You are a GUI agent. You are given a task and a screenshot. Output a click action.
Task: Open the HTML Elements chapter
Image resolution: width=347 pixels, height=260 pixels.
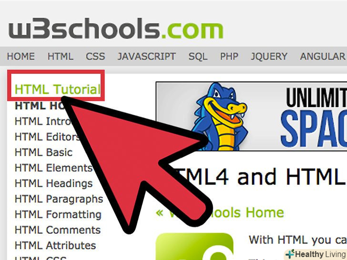pos(53,168)
